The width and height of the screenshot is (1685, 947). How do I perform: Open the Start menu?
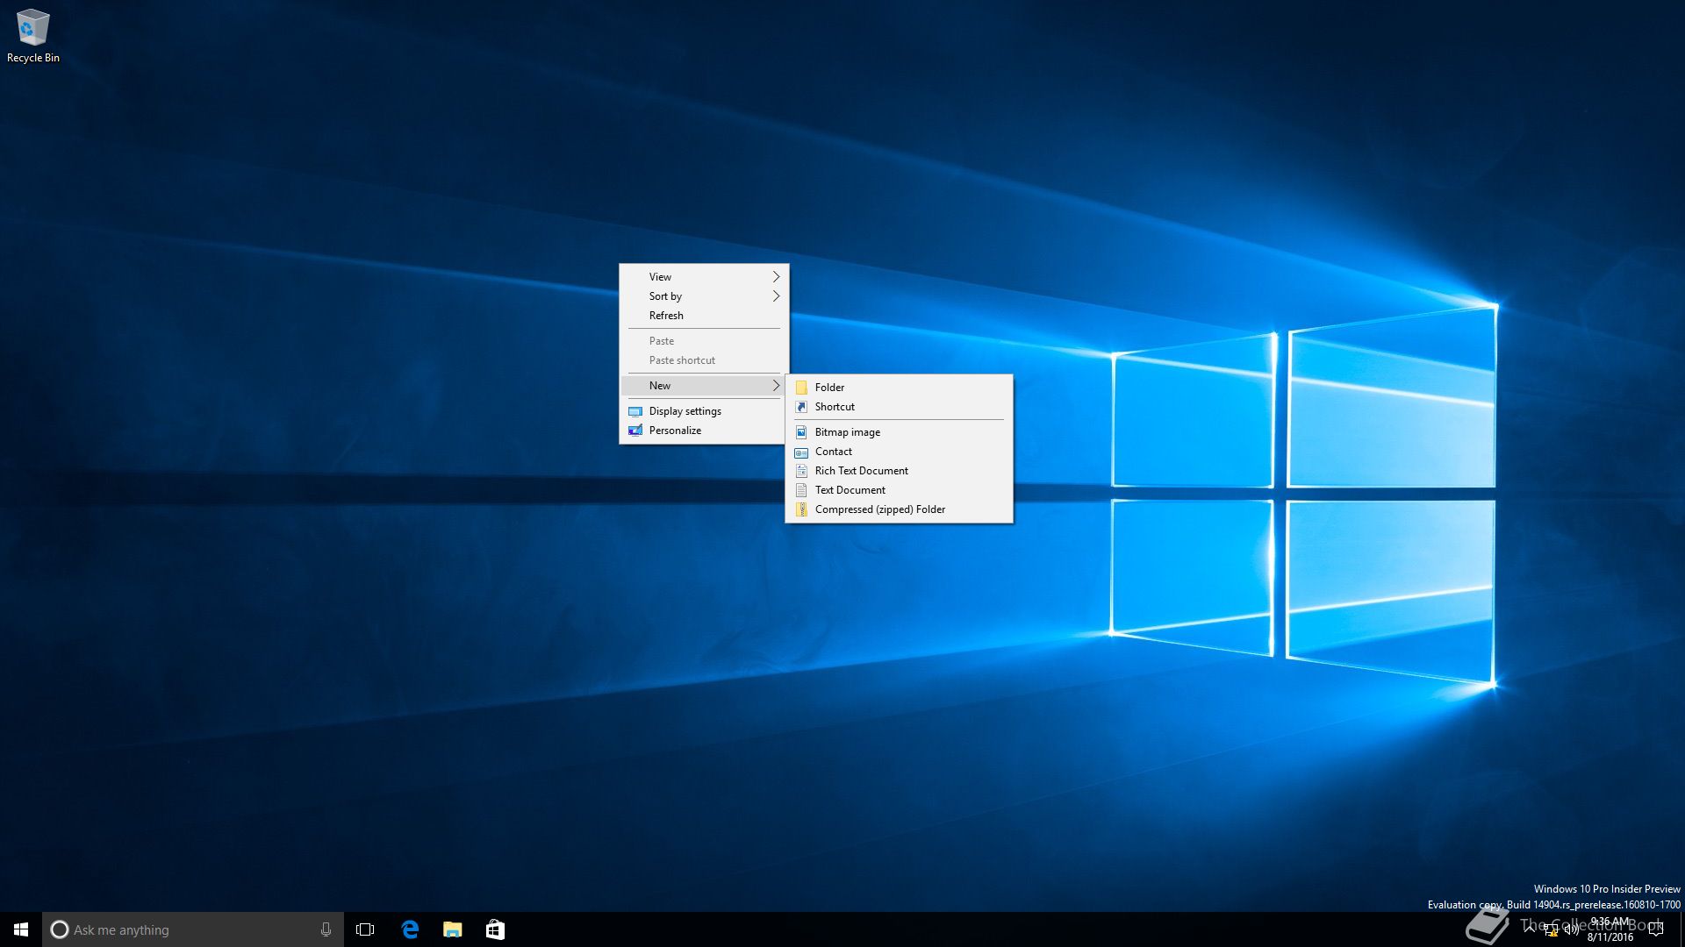21,929
